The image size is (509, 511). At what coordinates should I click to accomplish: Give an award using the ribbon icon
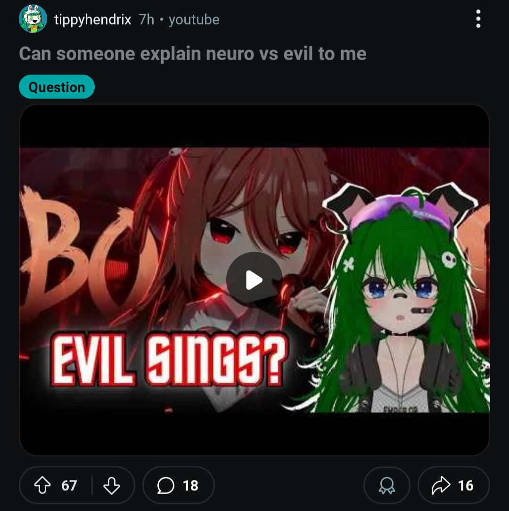[x=387, y=486]
